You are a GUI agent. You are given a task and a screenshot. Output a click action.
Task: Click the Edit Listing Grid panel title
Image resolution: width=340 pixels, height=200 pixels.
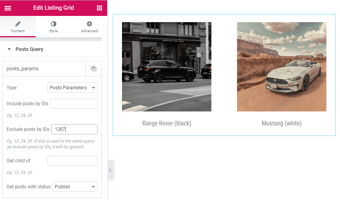54,8
